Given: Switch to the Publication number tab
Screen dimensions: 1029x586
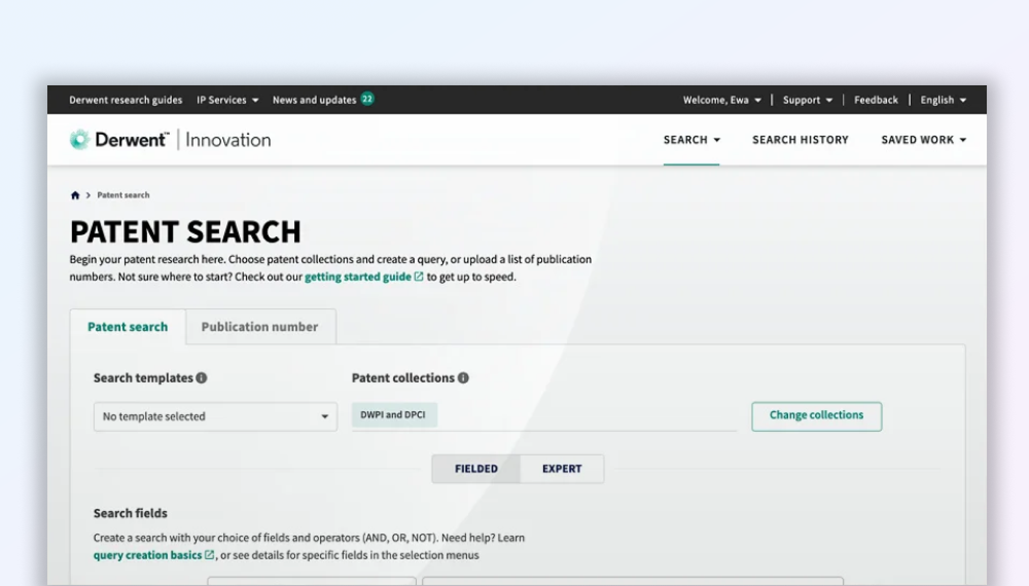Looking at the screenshot, I should [260, 327].
